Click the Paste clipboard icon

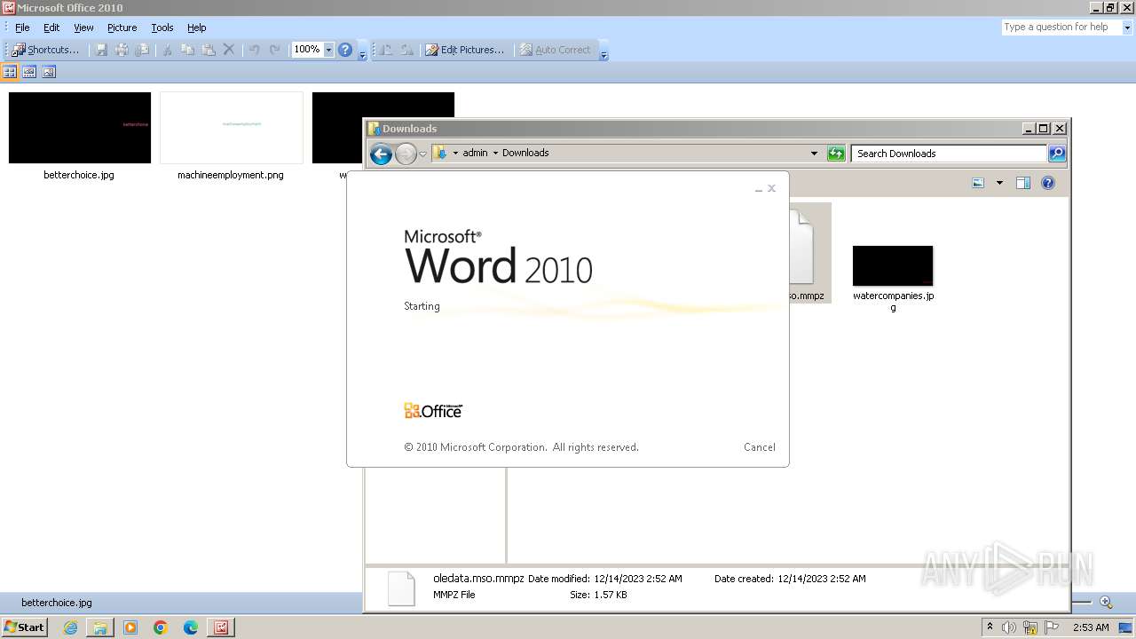(209, 50)
